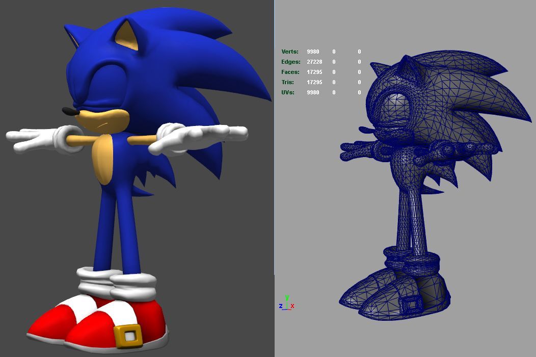Click the tan inner ear on the rendered model
This screenshot has height=357, width=536.
point(127,40)
